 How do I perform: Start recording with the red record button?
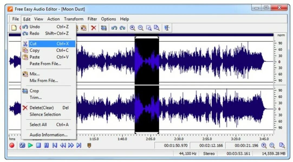pyautogui.click(x=12, y=145)
